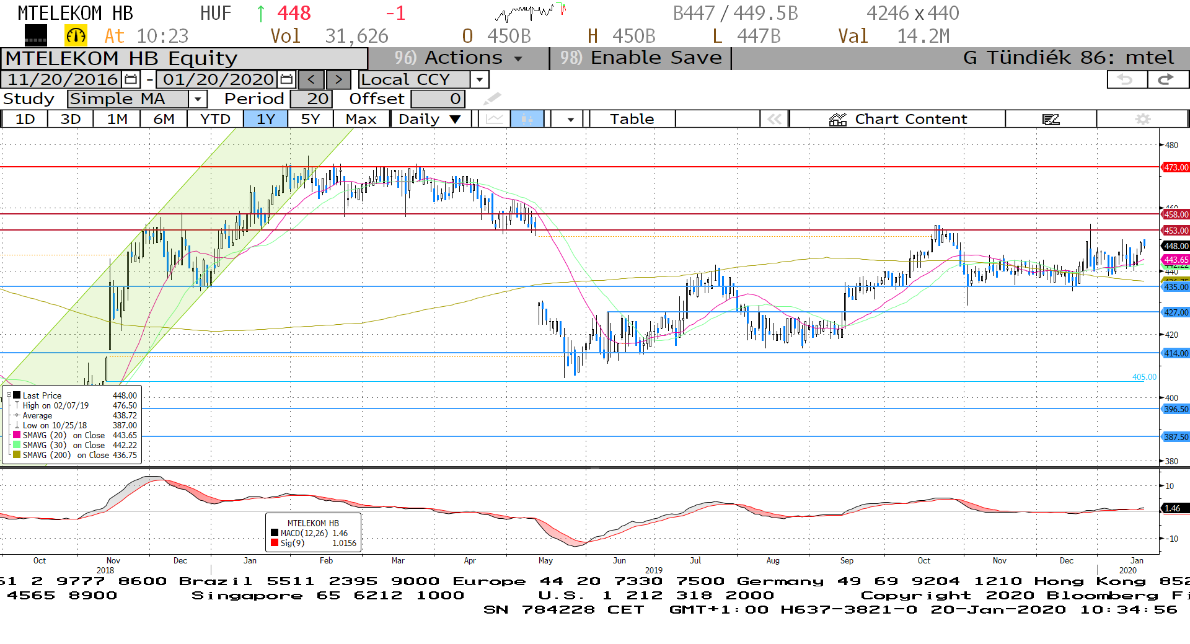Viewport: 1190px width, 644px height.
Task: Click the black square icon in header
Action: click(x=36, y=36)
